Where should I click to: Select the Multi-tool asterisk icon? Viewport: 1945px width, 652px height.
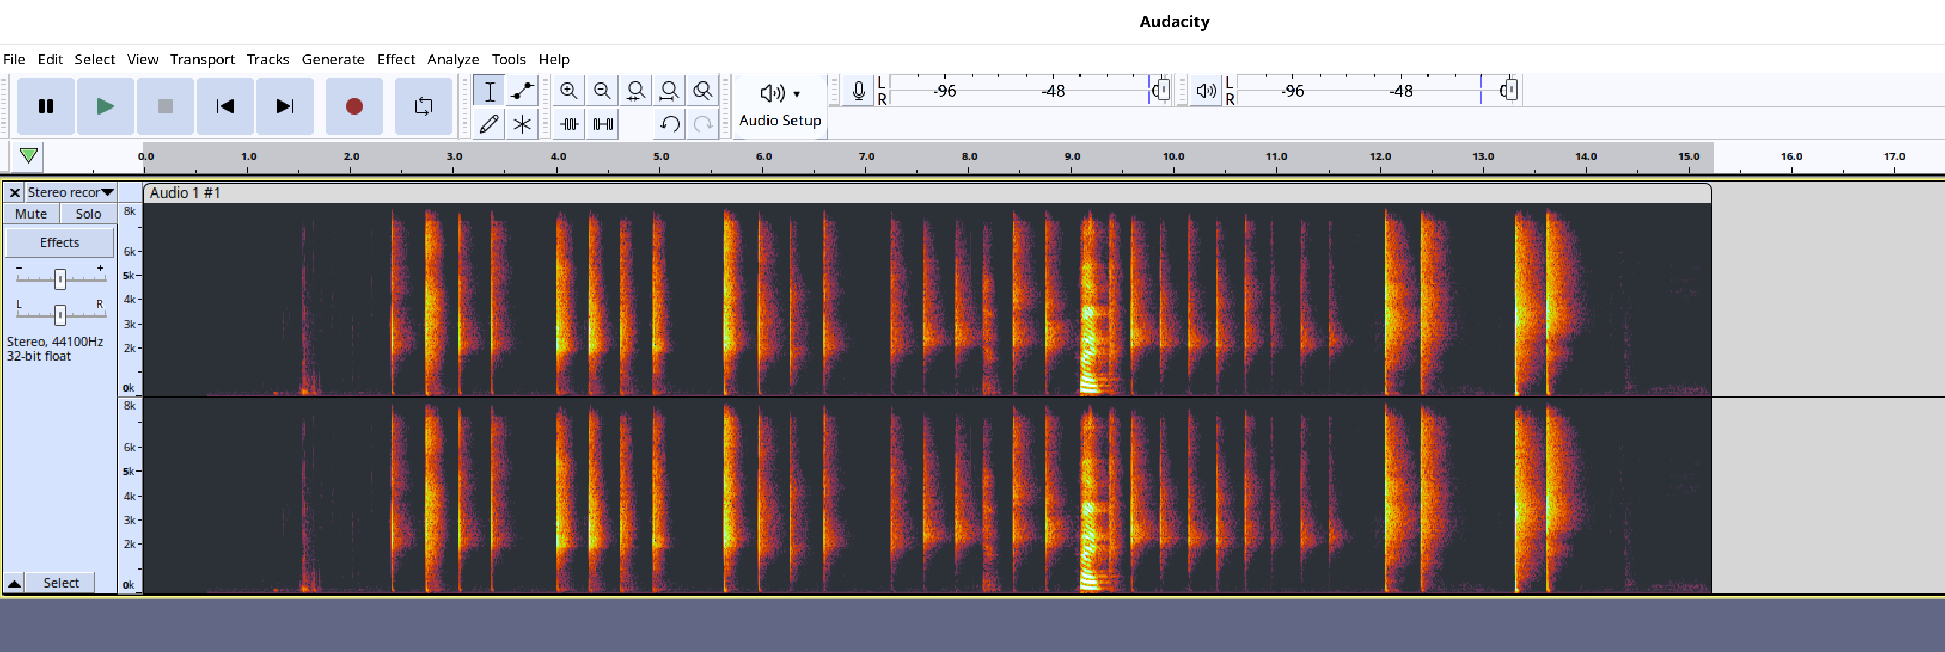point(522,124)
